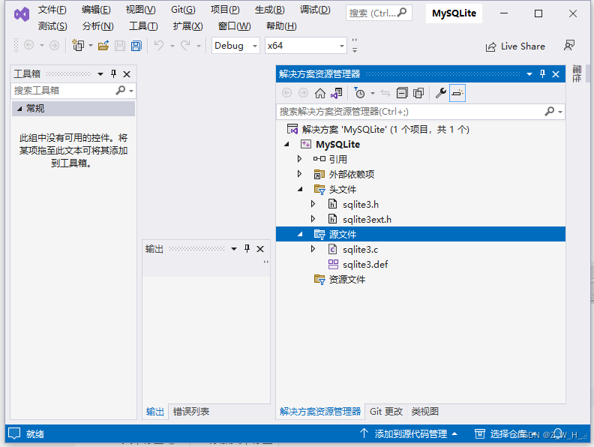Click the open file folder icon

point(103,46)
